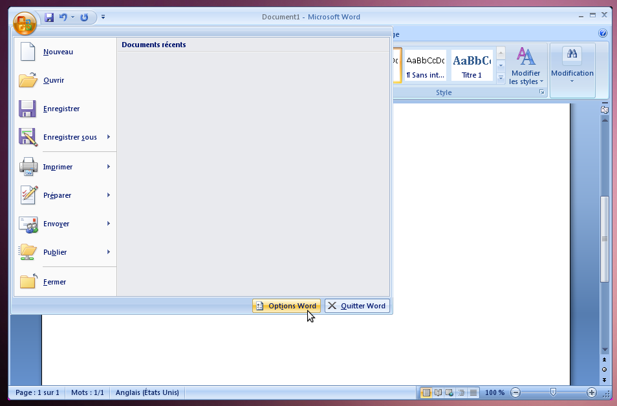
Task: Click style gallery scroll-down arrow
Action: tap(501, 65)
